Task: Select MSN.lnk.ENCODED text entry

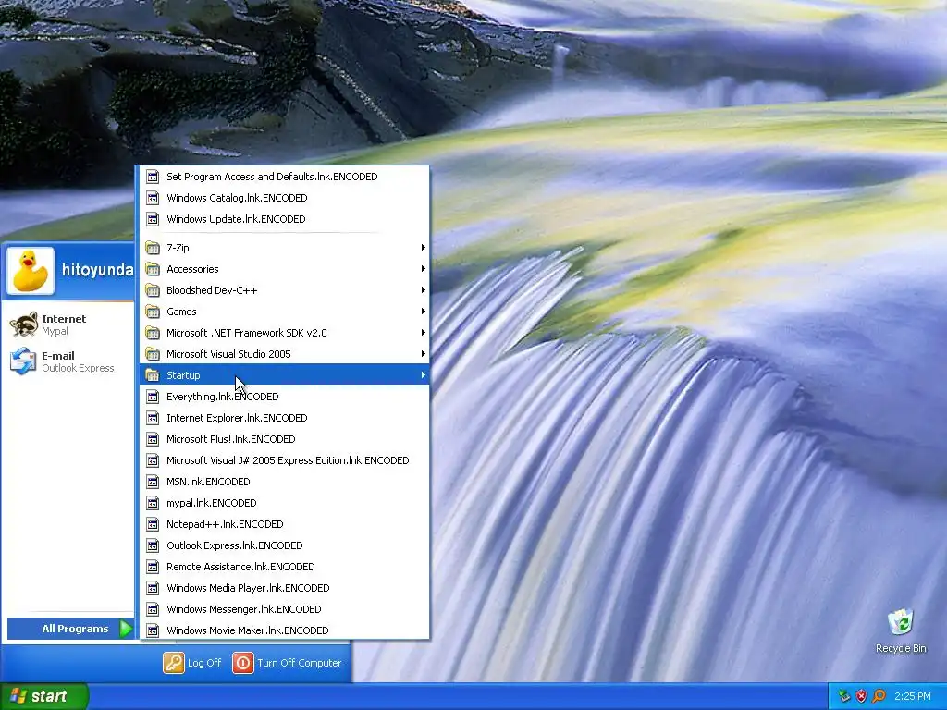Action: tap(208, 481)
